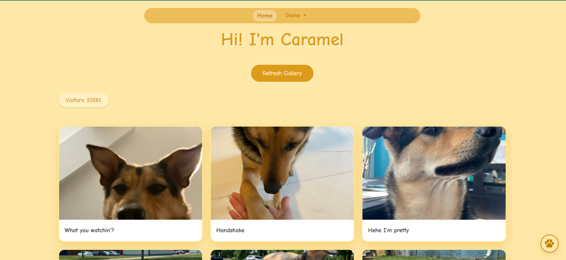Click the paw print floating button
Image resolution: width=566 pixels, height=260 pixels.
coord(549,244)
